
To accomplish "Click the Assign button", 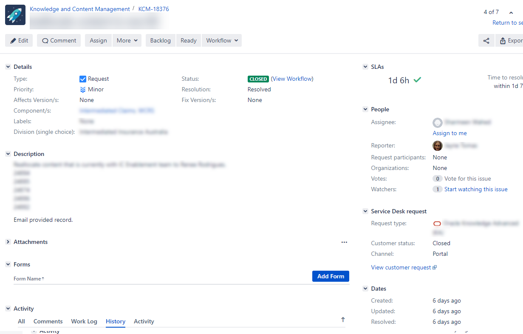I will point(98,41).
